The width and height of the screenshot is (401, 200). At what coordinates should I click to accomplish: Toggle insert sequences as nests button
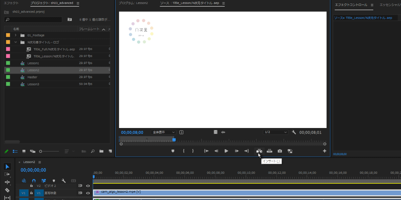coord(24,180)
